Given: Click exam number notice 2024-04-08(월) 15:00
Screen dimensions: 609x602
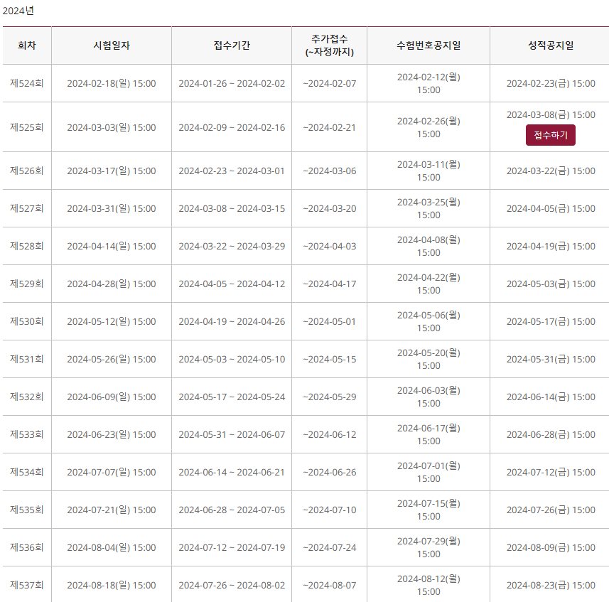Looking at the screenshot, I should point(429,246).
